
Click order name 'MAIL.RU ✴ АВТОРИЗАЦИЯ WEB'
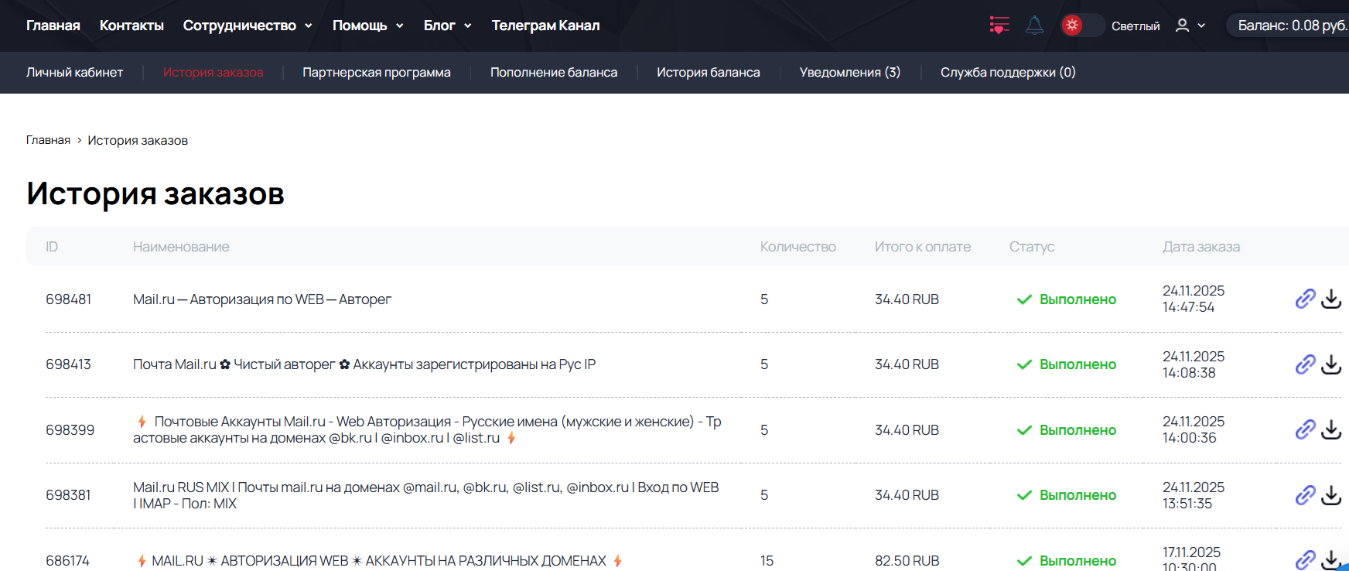click(x=379, y=561)
